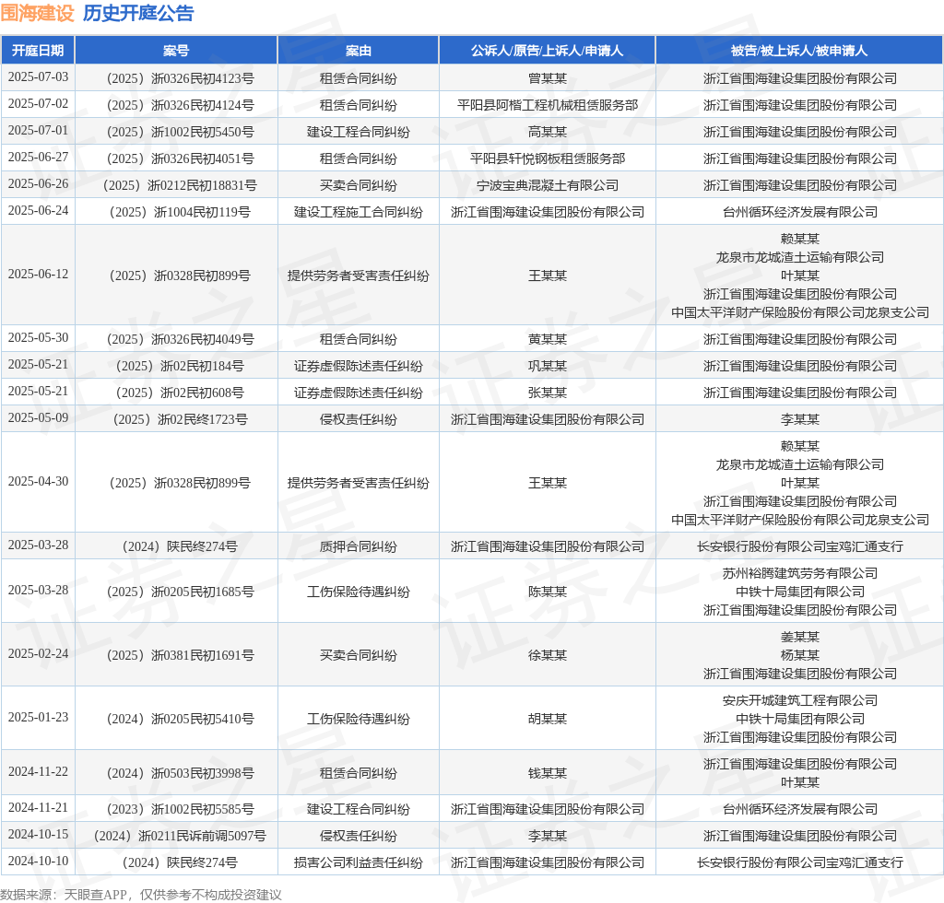Click date cell 2024-10-10
This screenshot has width=944, height=903.
[x=38, y=861]
